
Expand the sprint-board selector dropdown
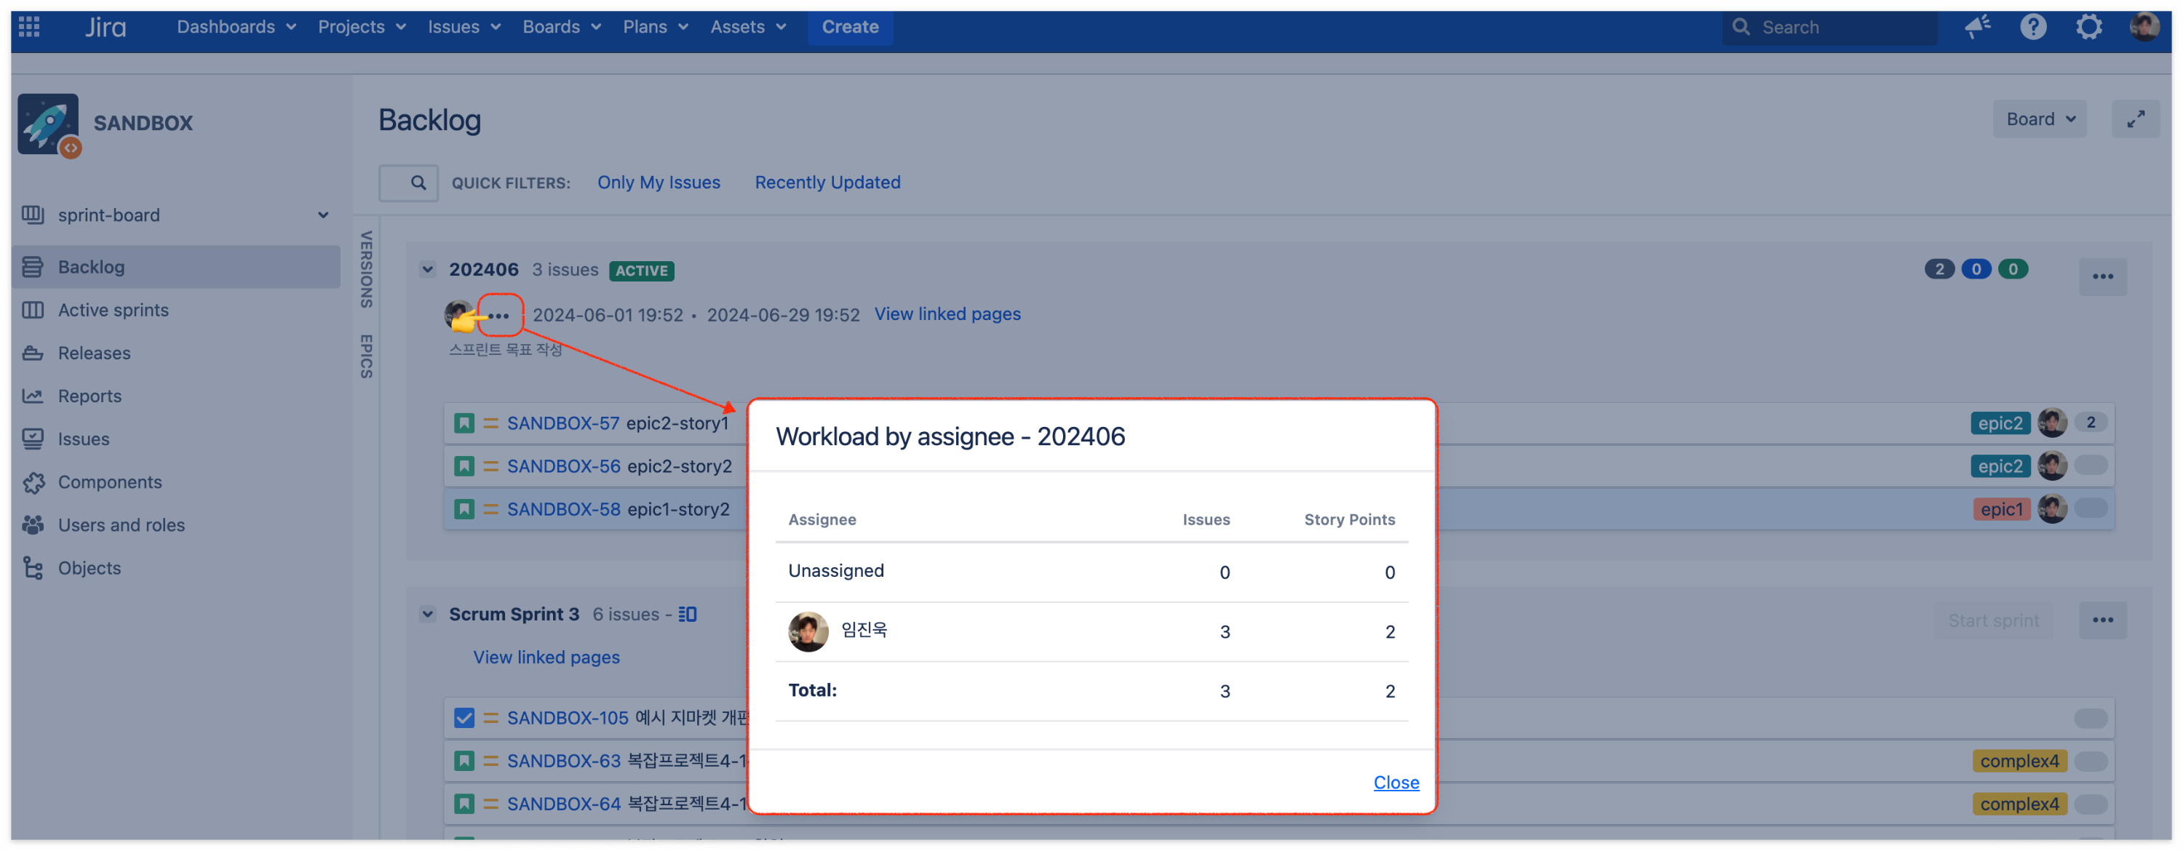[323, 215]
